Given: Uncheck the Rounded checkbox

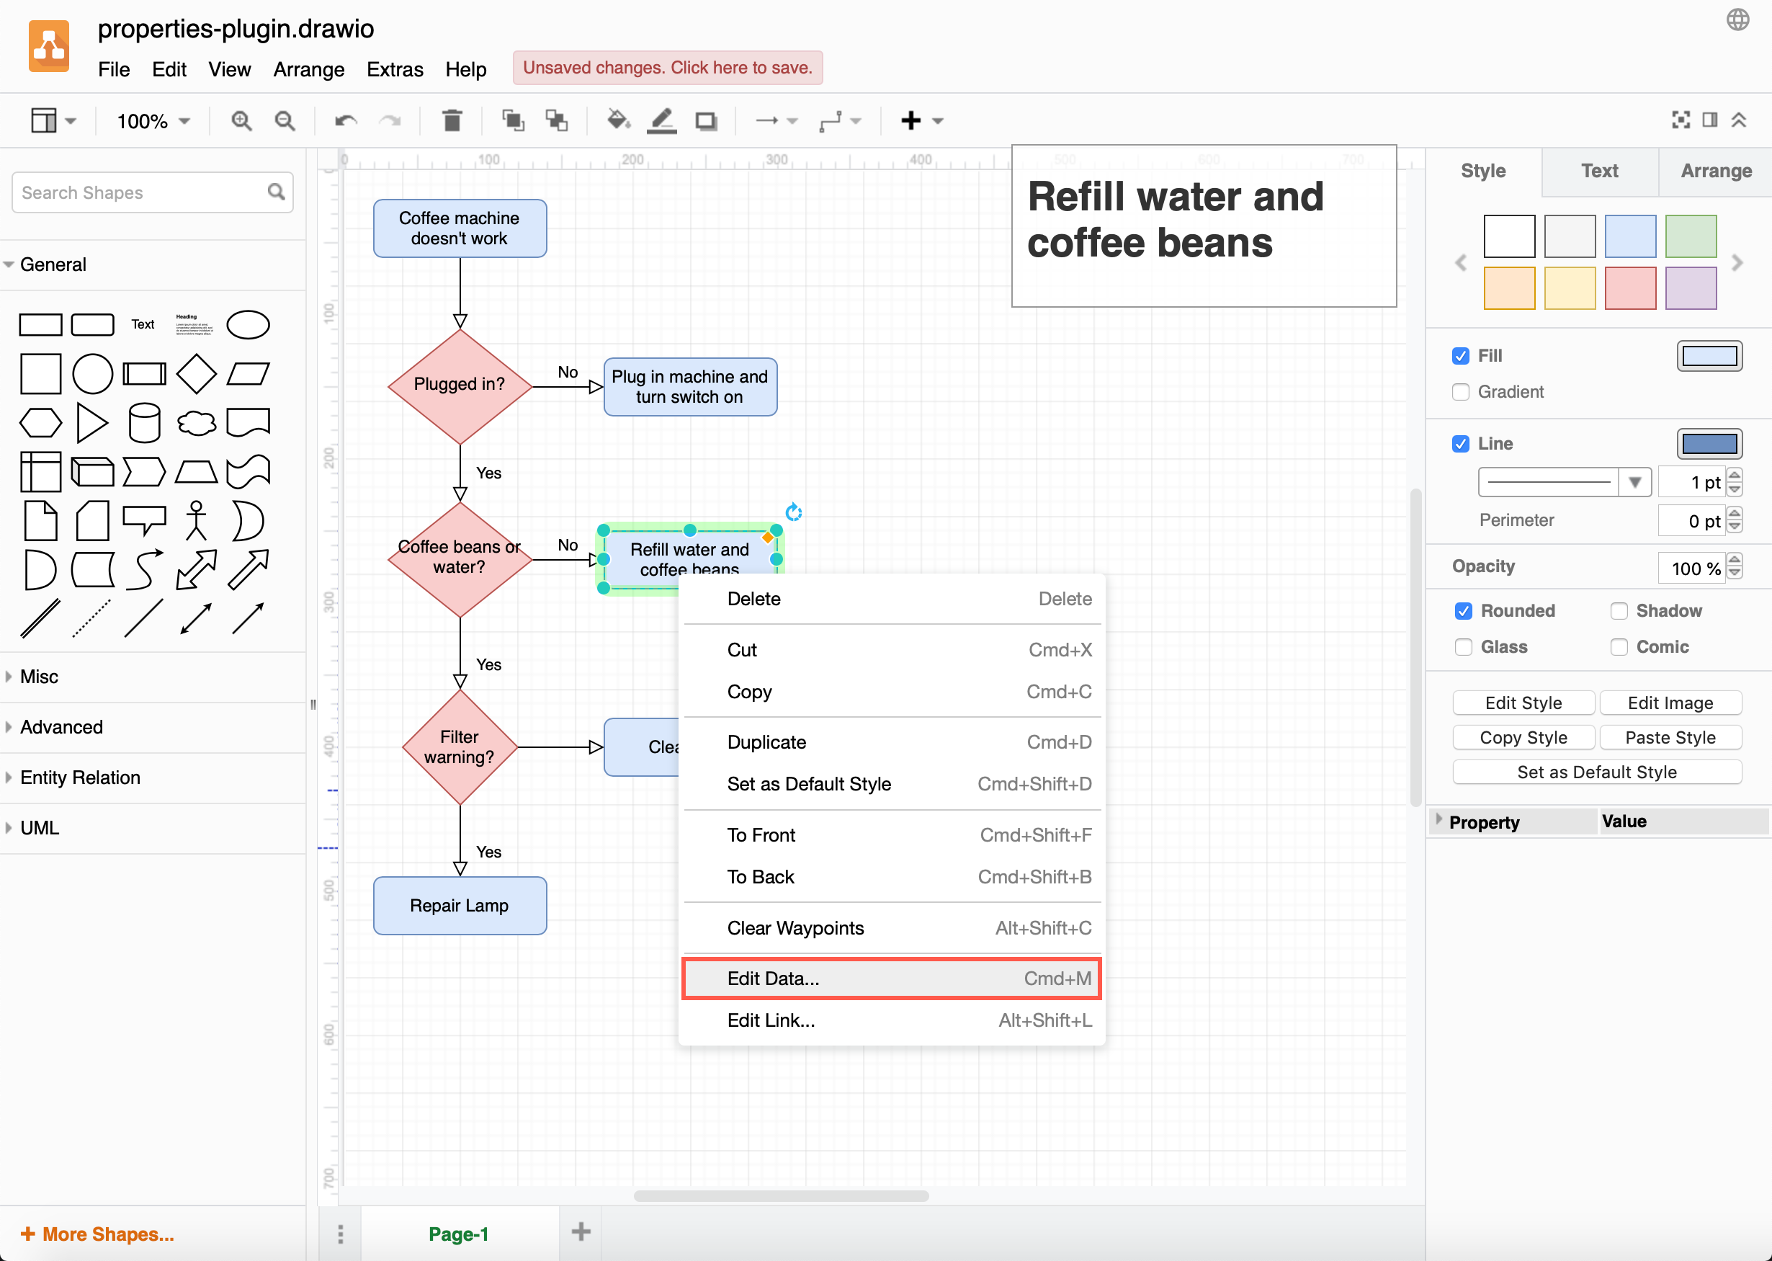Looking at the screenshot, I should point(1464,611).
